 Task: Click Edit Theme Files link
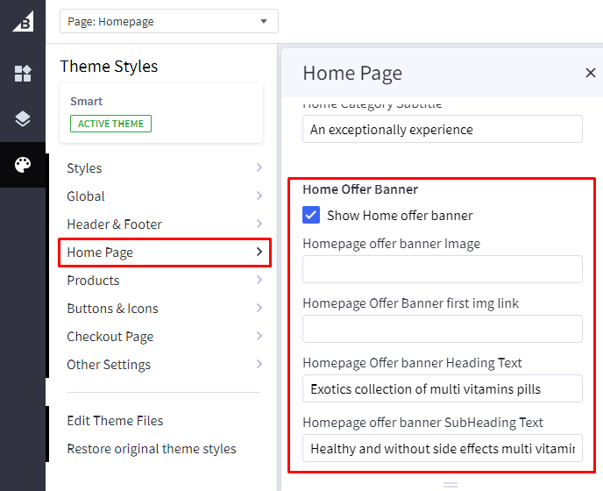[115, 421]
